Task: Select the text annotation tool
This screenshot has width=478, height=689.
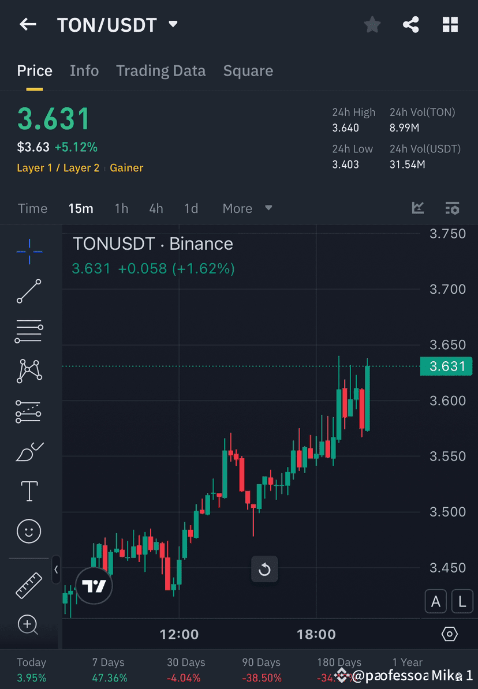Action: point(29,491)
